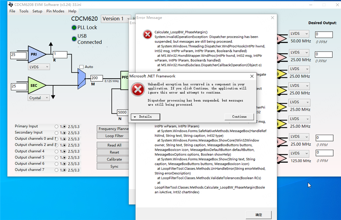This screenshot has height=220, width=341.
Task: Click the topmost yellow output buffer triangle
Action: point(282,74)
